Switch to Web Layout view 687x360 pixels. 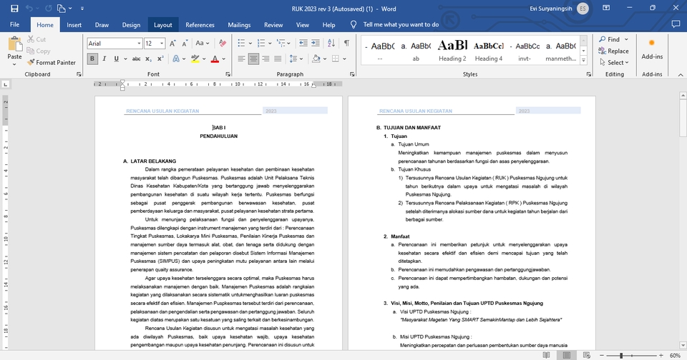pos(587,355)
